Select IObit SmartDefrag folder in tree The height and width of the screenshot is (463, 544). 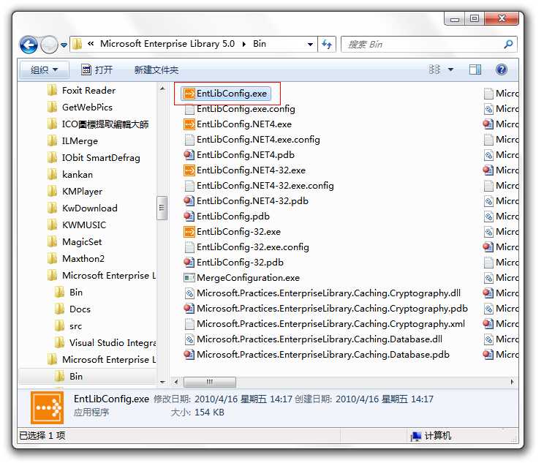94,158
